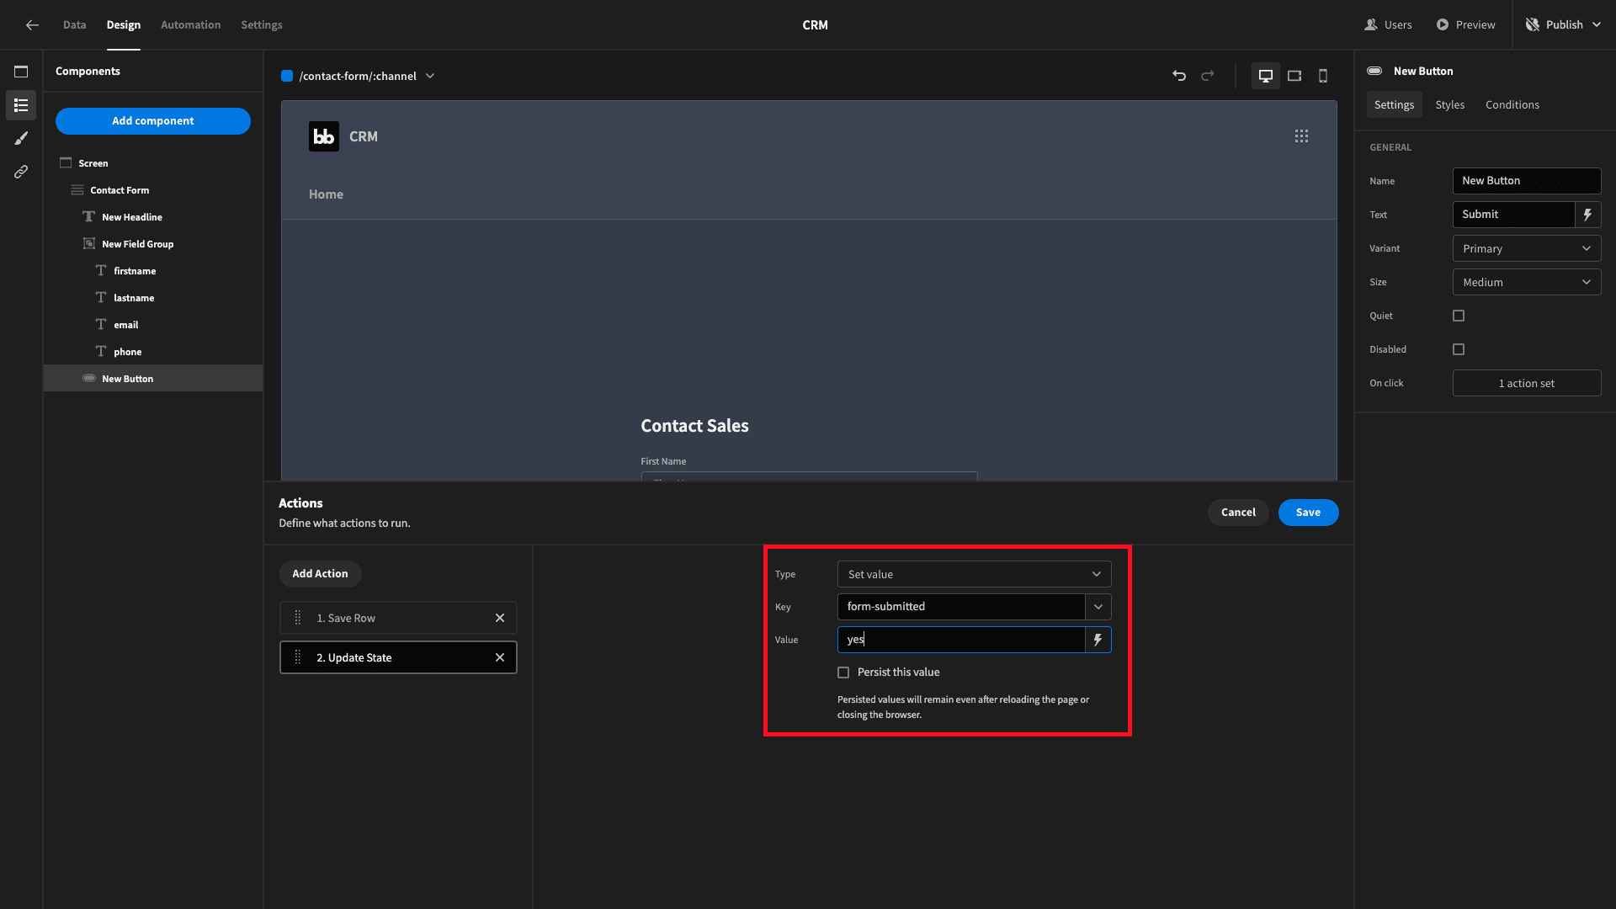
Task: Select the Components list sidebar icon
Action: point(21,105)
